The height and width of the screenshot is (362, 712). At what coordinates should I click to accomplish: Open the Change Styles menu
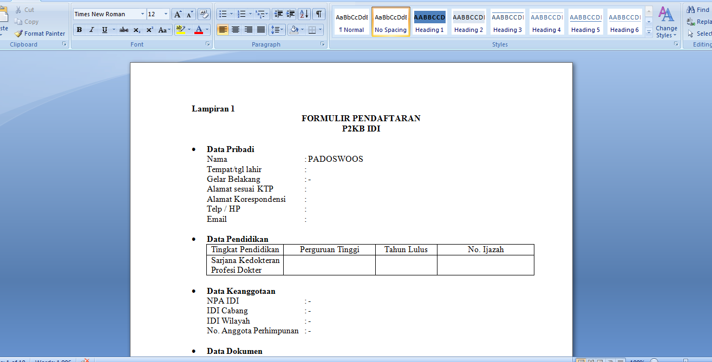pos(667,22)
